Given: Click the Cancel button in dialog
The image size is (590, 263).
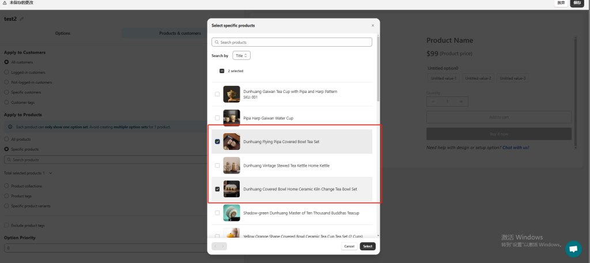Looking at the screenshot, I should point(349,246).
